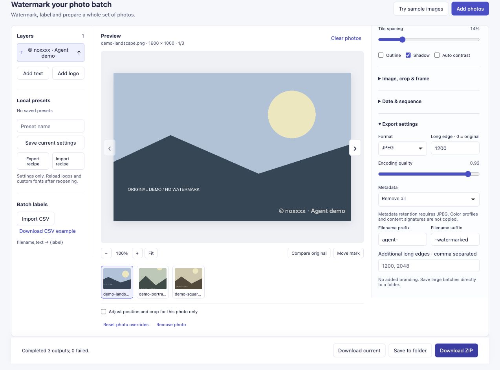This screenshot has width=500, height=370.
Task: Click Save current settings button
Action: pyautogui.click(x=51, y=143)
